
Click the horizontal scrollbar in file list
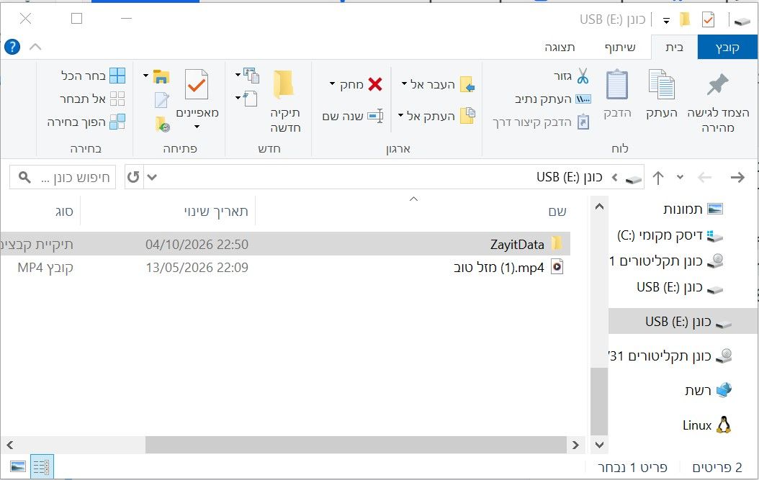[356, 445]
